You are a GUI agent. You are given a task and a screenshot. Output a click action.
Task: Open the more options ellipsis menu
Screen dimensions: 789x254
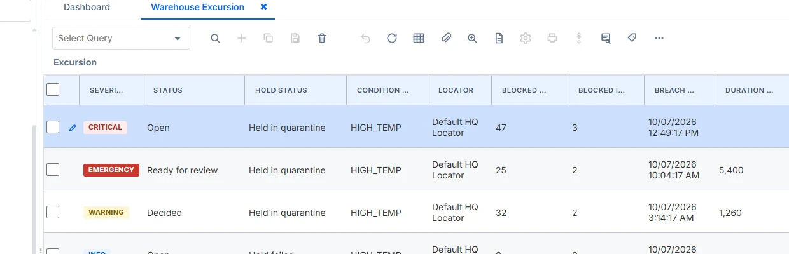coord(659,38)
